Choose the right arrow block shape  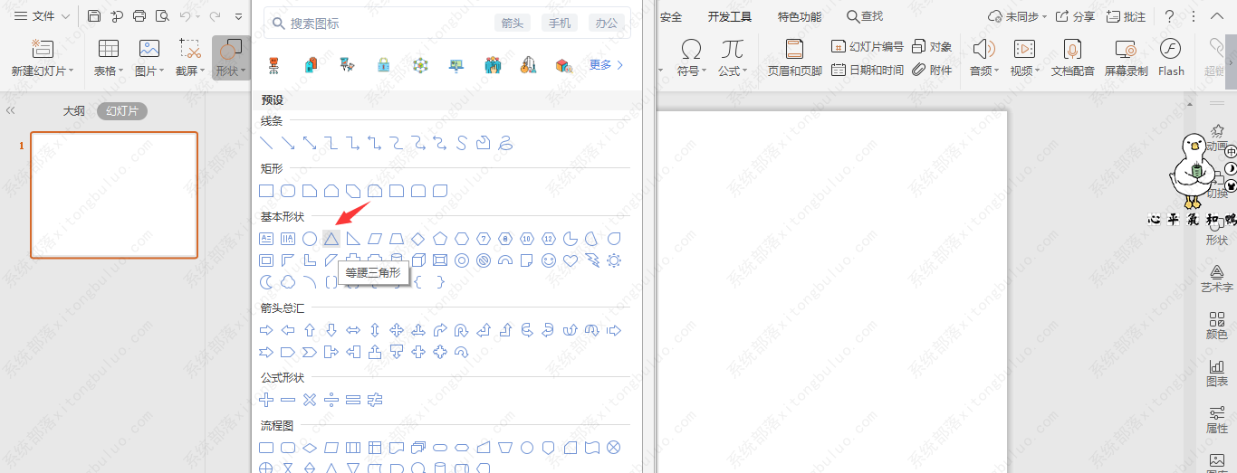[266, 330]
